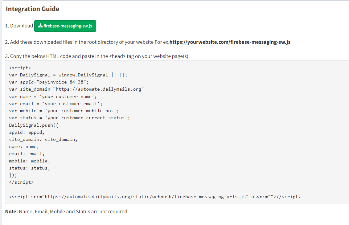Click step 3 copy HTML code instruction

(x=97, y=56)
